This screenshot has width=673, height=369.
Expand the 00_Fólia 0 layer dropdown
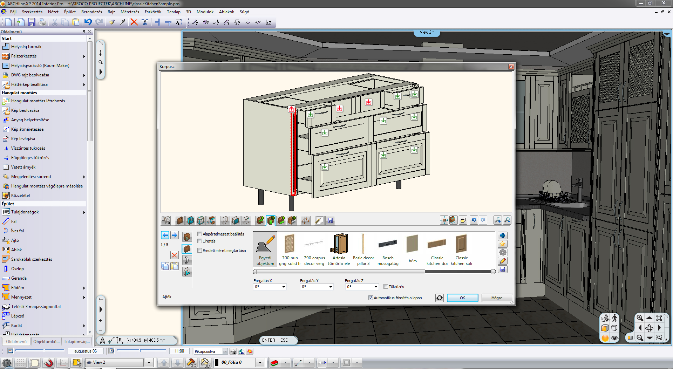260,363
